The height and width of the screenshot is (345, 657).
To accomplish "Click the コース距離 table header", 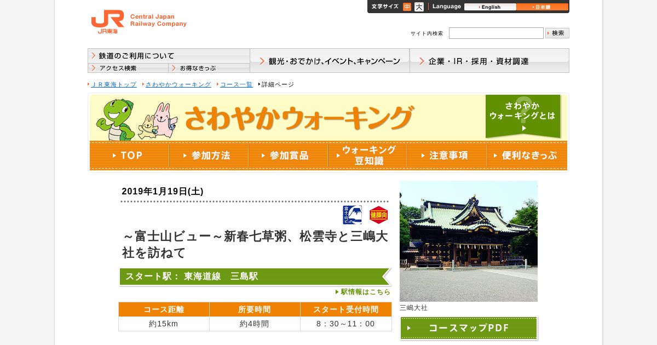I will click(164, 309).
